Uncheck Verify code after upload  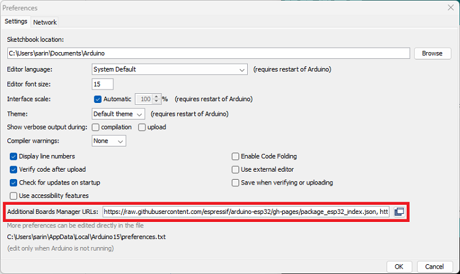coord(14,169)
